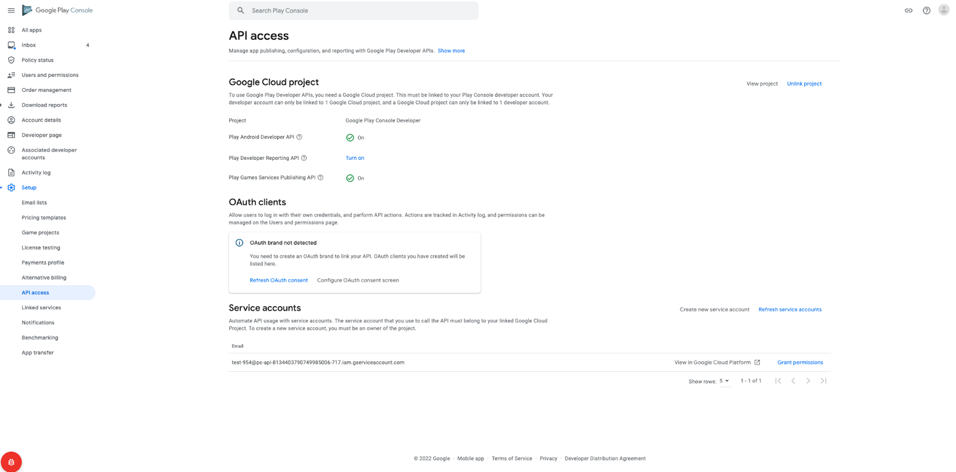Click Create new service account
This screenshot has height=472, width=956.
point(714,309)
